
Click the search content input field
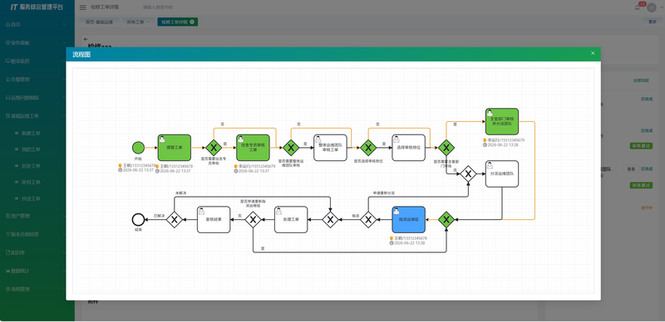click(178, 7)
